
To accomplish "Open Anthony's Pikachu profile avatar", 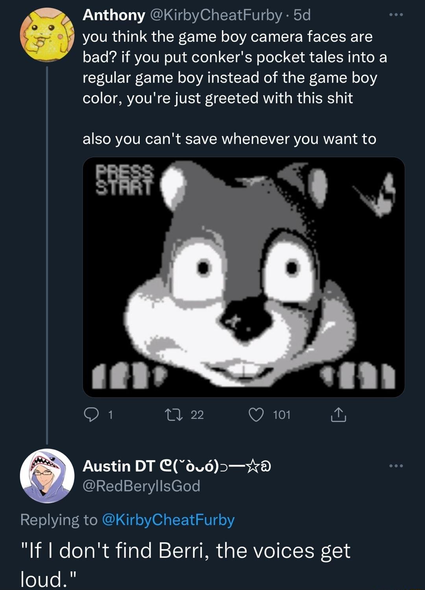I will coord(47,36).
